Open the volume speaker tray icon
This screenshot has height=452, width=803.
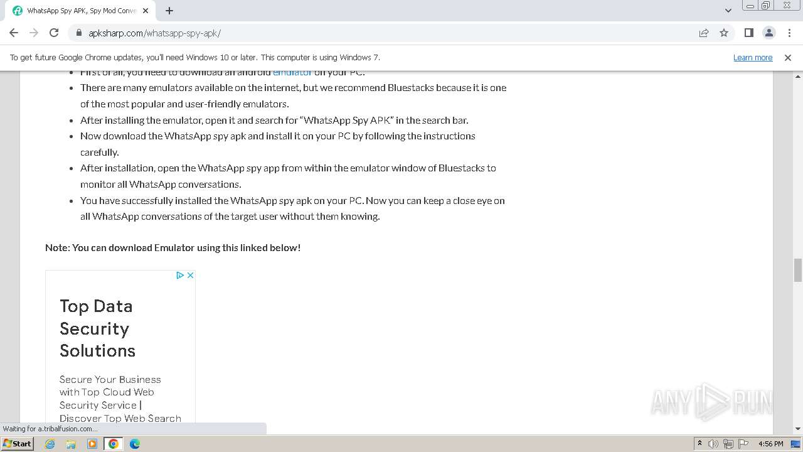pyautogui.click(x=713, y=443)
